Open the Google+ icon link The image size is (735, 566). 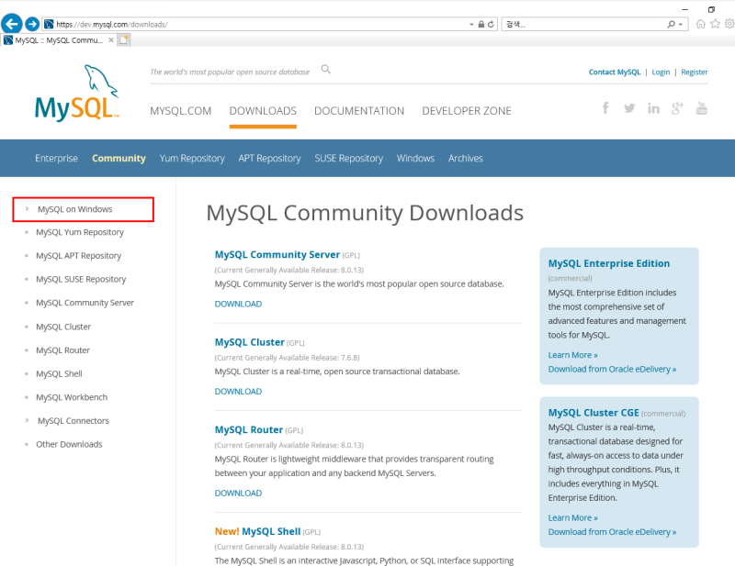[677, 108]
